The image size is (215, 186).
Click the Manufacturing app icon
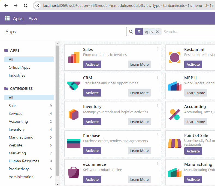[x=175, y=172]
